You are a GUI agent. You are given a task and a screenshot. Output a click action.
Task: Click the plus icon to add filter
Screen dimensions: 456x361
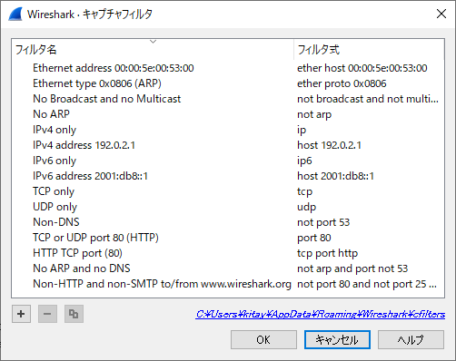21,314
